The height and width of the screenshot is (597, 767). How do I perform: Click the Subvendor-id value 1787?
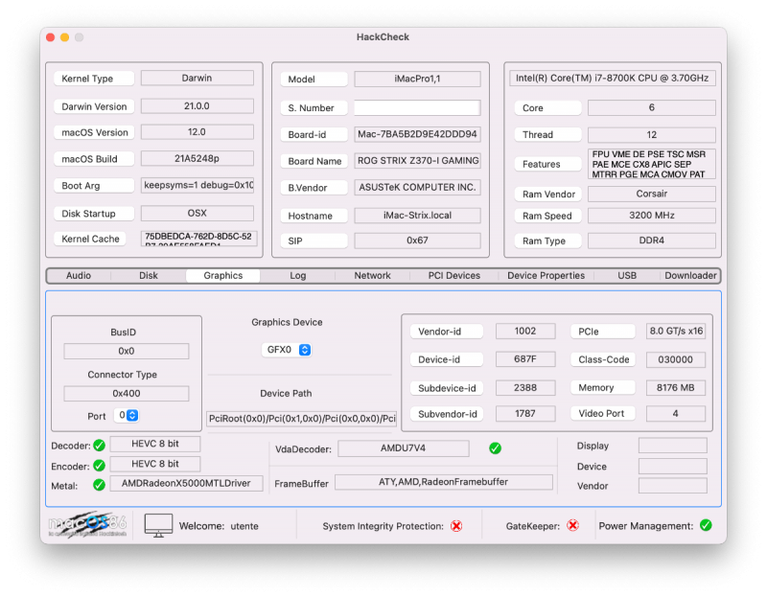525,413
